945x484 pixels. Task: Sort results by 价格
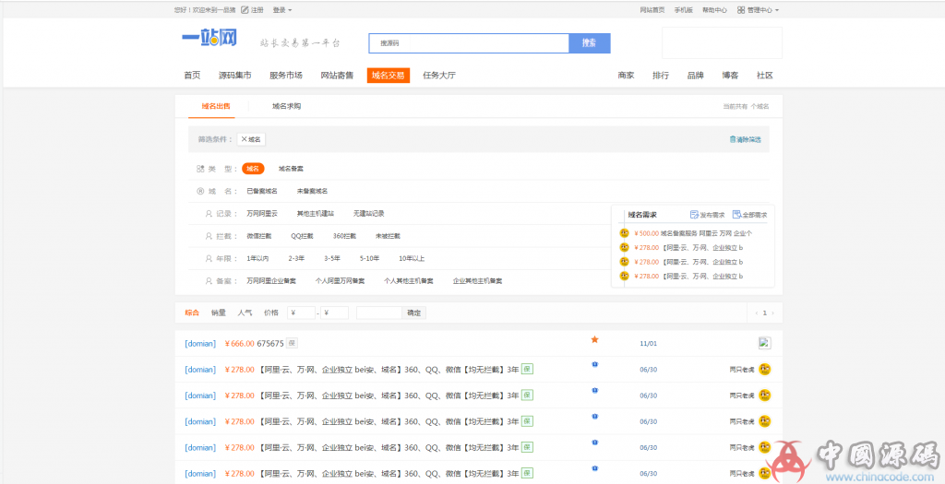(271, 313)
